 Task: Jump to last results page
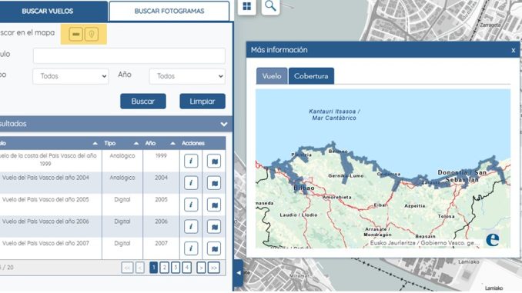[x=214, y=268]
